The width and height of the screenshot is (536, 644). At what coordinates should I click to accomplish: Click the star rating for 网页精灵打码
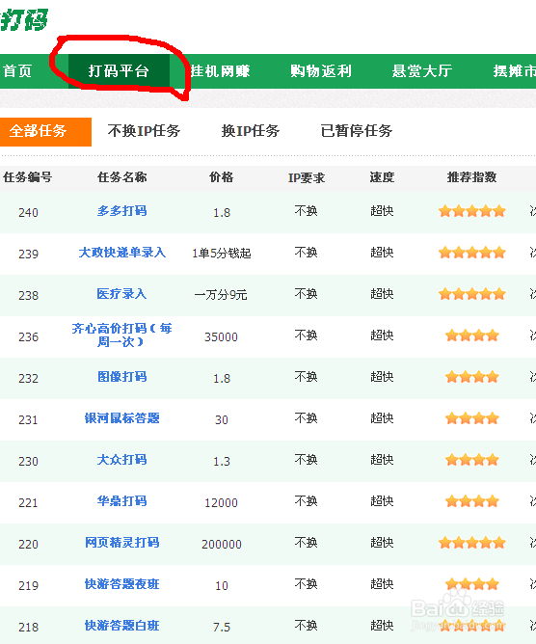point(472,543)
